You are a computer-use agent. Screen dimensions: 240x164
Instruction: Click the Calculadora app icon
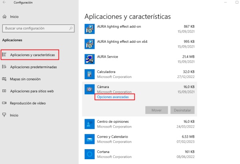point(90,74)
